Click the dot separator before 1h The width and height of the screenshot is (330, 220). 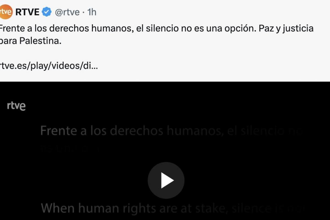(84, 12)
